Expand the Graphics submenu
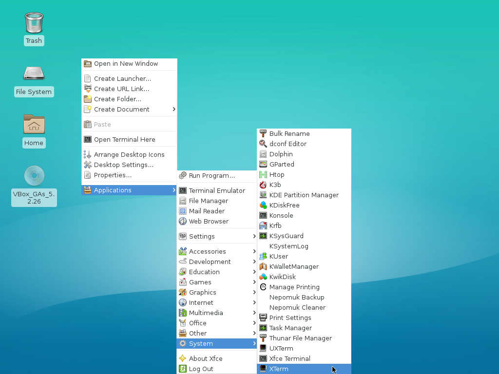This screenshot has width=499, height=374. (x=217, y=292)
